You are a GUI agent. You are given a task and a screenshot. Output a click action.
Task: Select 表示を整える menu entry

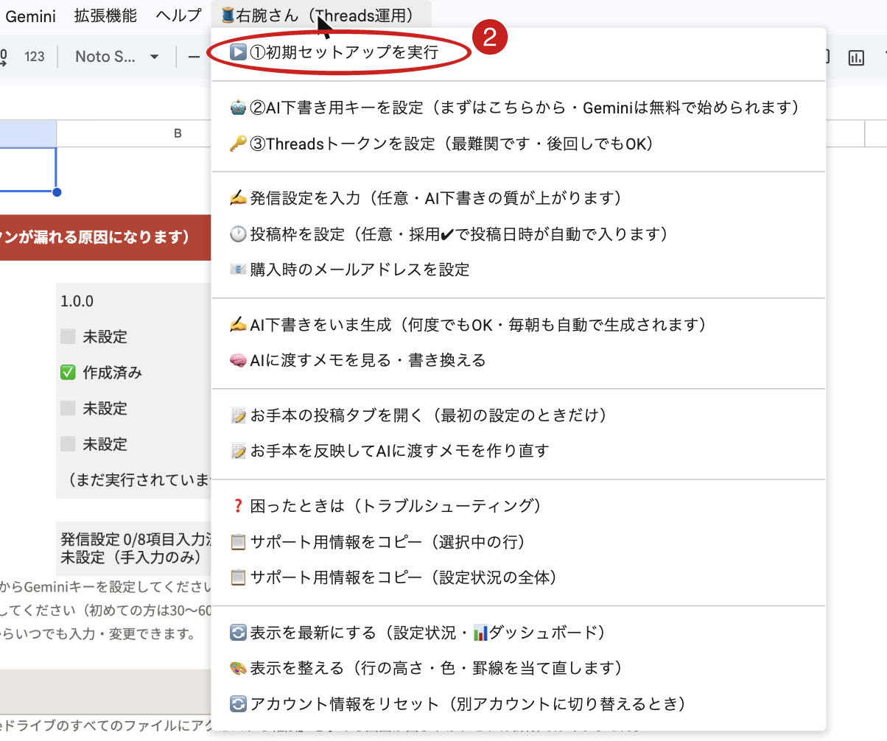(x=519, y=668)
